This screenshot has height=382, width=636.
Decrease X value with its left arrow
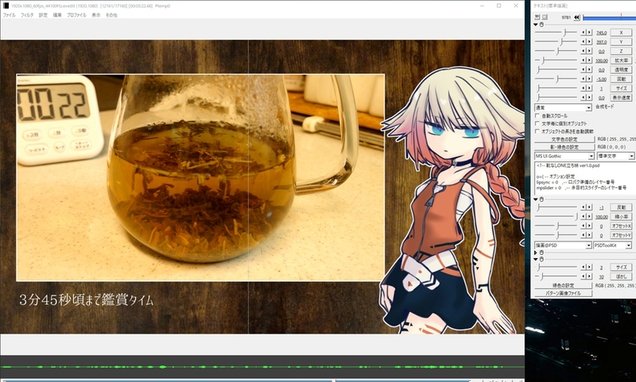(584, 33)
